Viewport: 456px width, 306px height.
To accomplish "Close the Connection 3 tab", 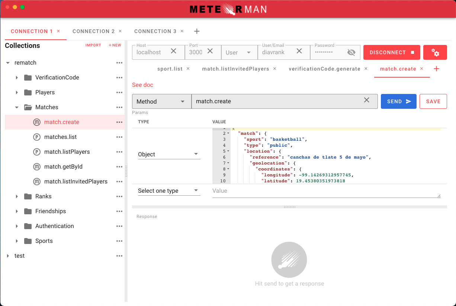I will (182, 31).
